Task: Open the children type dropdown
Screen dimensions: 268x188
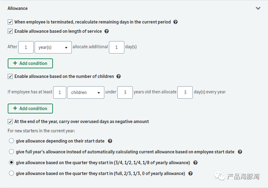Action: click(85, 92)
